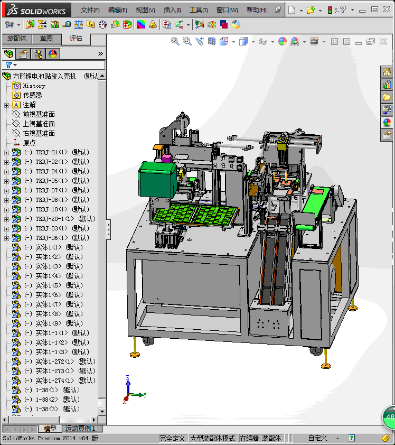Expand the 注解 annotations folder
Viewport: 395px width, 445px height.
(6, 105)
